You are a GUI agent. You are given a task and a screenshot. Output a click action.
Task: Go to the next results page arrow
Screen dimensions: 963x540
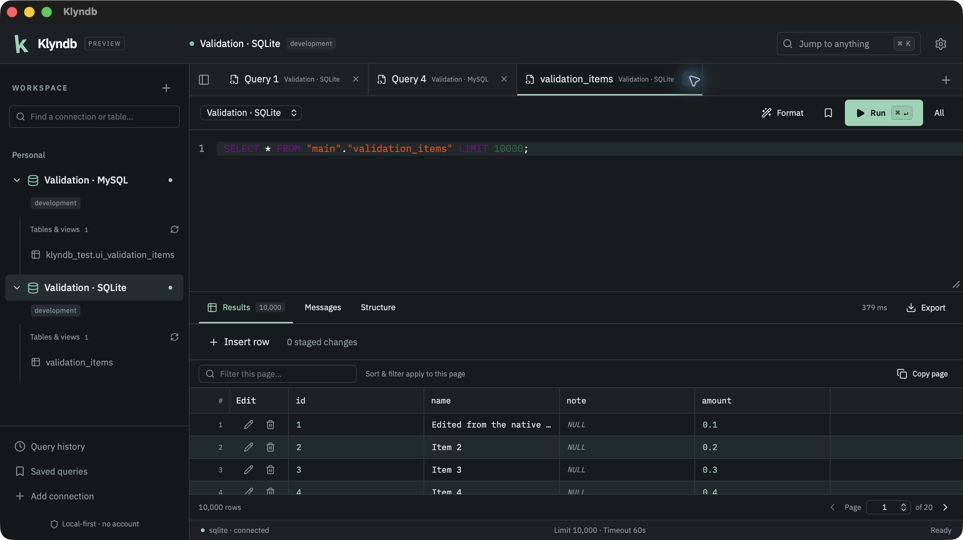(x=945, y=507)
